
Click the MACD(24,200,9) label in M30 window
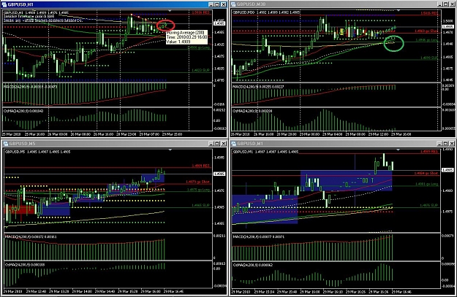click(258, 87)
